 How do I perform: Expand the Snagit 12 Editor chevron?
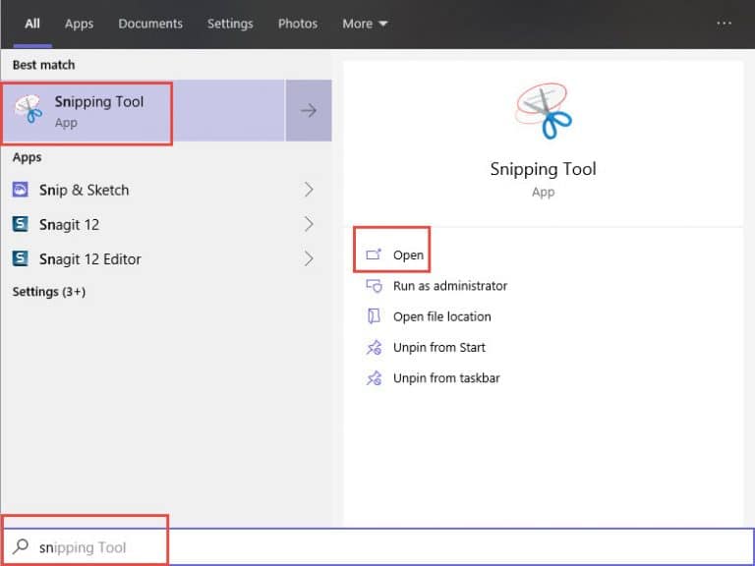click(309, 259)
